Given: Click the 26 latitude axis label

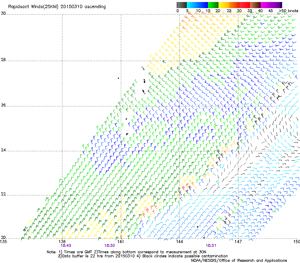Looking at the screenshot, I should [3, 105].
